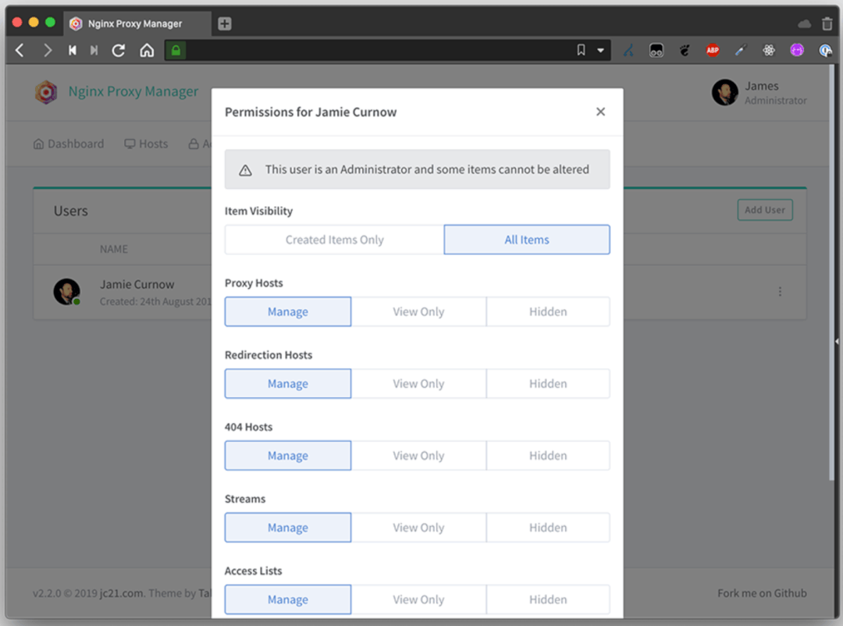Image resolution: width=843 pixels, height=626 pixels.
Task: Open the address bar bookmark dropdown arrow
Action: point(601,51)
